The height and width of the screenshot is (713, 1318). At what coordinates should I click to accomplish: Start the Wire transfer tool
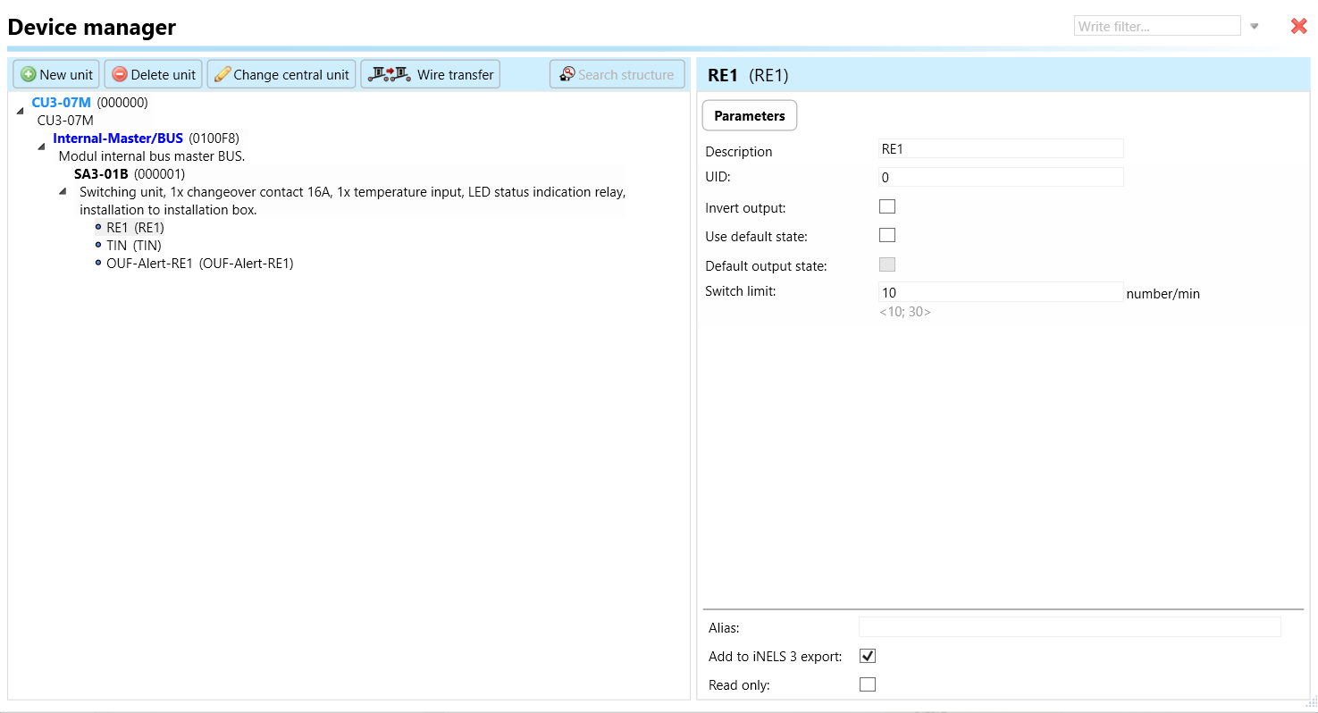[430, 74]
